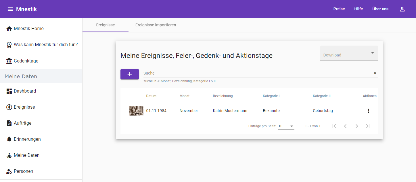416x182 pixels.
Task: Click the purple add event button
Action: point(129,74)
